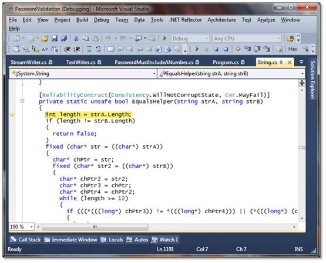Click the Stop Debugging square icon
The width and height of the screenshot is (326, 263).
(x=216, y=49)
